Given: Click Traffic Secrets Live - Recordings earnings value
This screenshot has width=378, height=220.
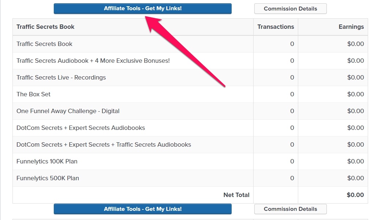Looking at the screenshot, I should click(355, 77).
